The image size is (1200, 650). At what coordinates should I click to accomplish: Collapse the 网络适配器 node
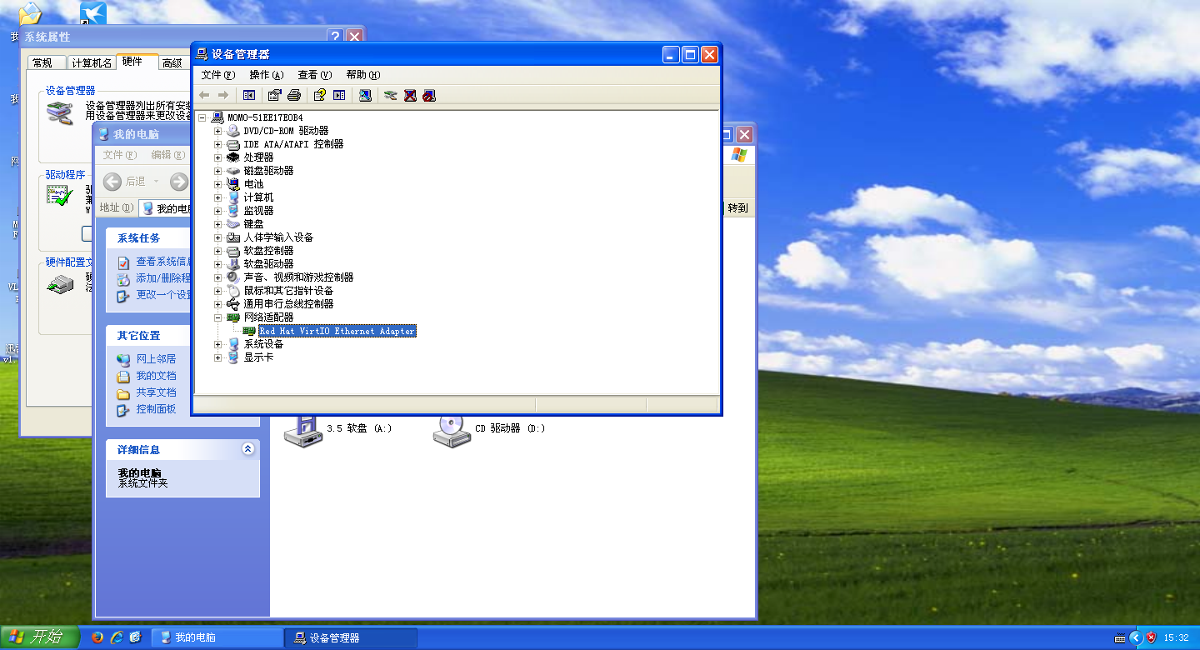coord(218,317)
